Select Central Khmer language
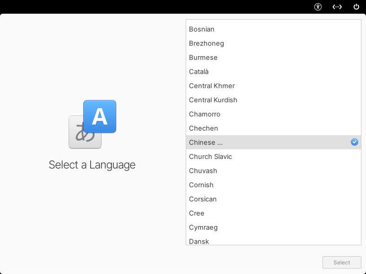This screenshot has height=274, width=366. click(273, 86)
